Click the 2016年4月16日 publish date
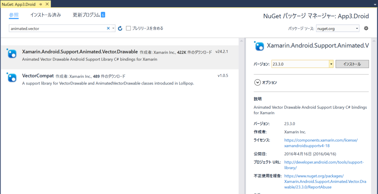This screenshot has width=378, height=194. [x=310, y=154]
